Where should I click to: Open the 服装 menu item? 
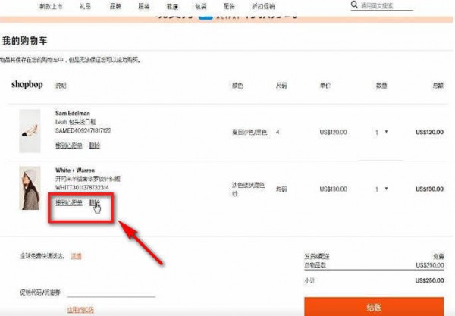[x=143, y=5]
